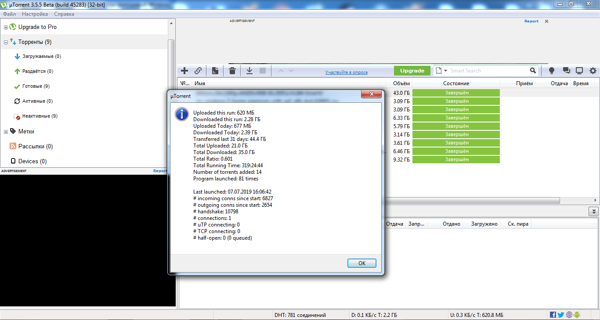Viewport: 600px width, 320px height.
Task: Click Report link on sidebar advertisement
Action: coord(159,171)
